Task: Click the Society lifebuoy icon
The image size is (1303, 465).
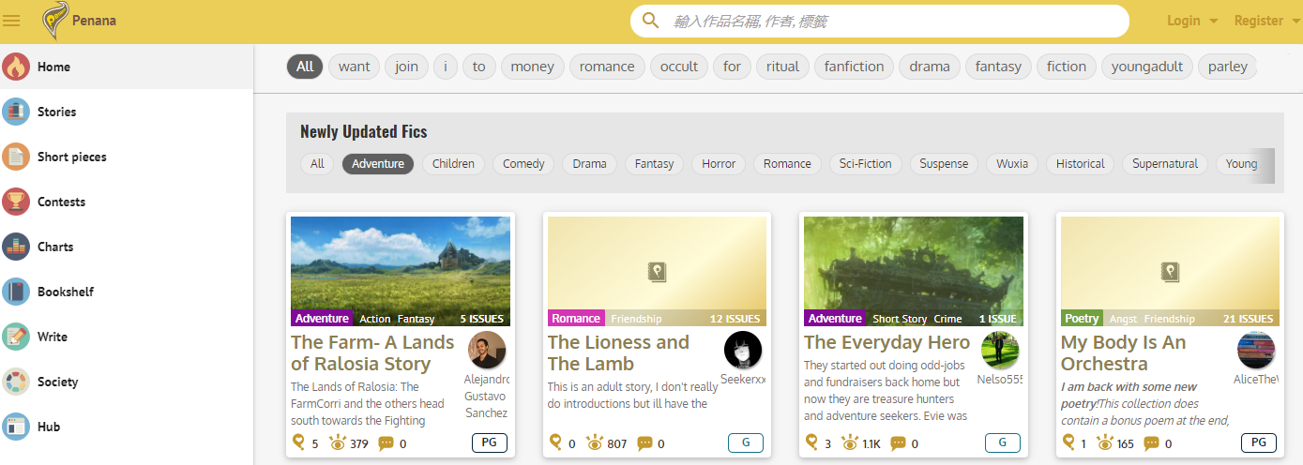Action: point(16,382)
